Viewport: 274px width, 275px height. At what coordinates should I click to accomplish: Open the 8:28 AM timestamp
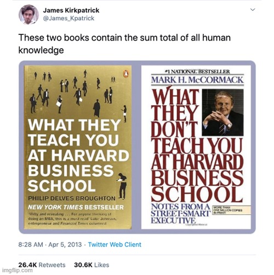[x=31, y=244]
